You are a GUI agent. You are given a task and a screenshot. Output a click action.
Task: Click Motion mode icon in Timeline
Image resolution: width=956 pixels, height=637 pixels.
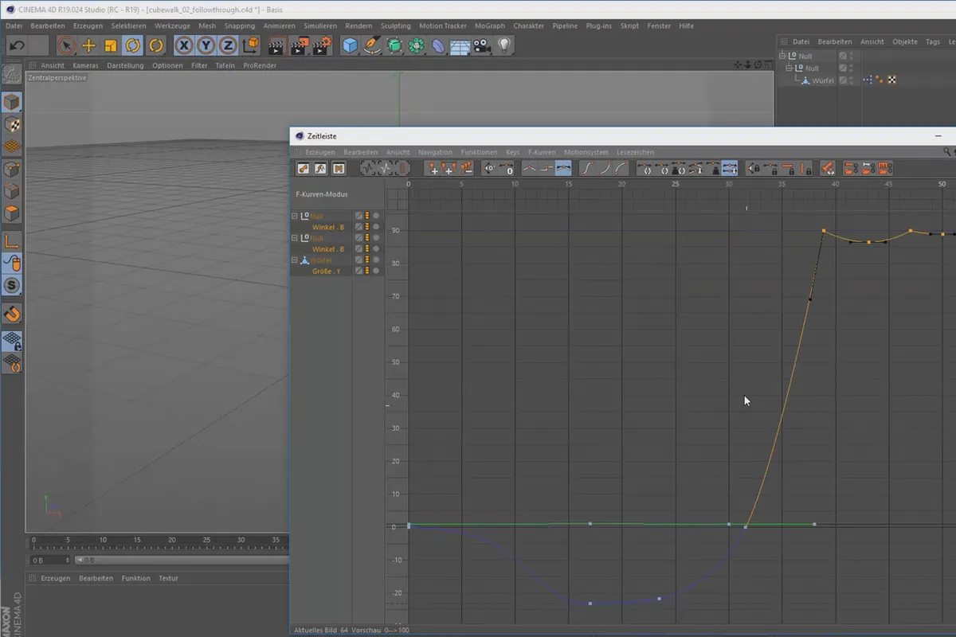click(x=339, y=168)
